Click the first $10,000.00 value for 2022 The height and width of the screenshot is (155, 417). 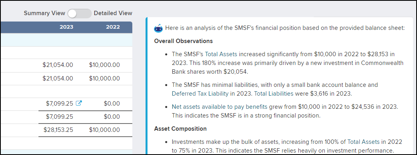pyautogui.click(x=104, y=65)
